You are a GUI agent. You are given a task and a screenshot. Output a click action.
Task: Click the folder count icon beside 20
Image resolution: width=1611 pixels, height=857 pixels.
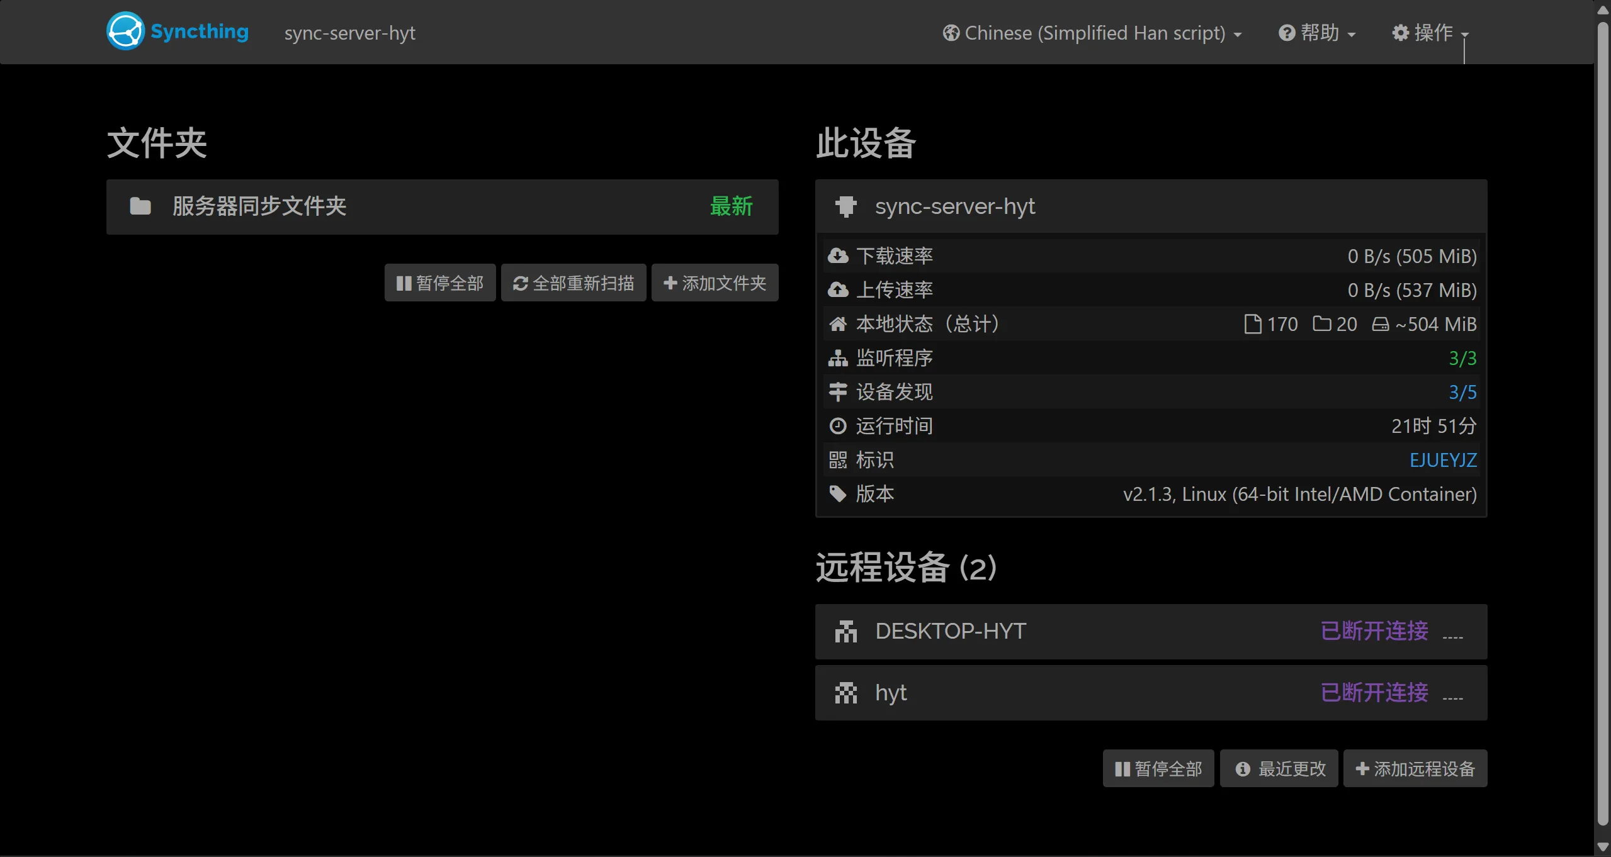[1322, 324]
